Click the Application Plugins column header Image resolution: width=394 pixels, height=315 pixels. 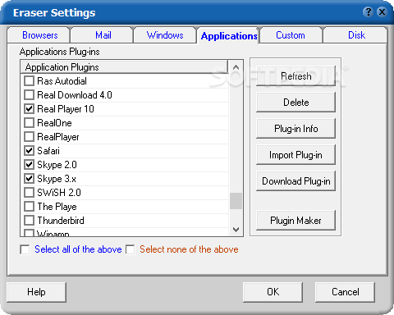124,67
